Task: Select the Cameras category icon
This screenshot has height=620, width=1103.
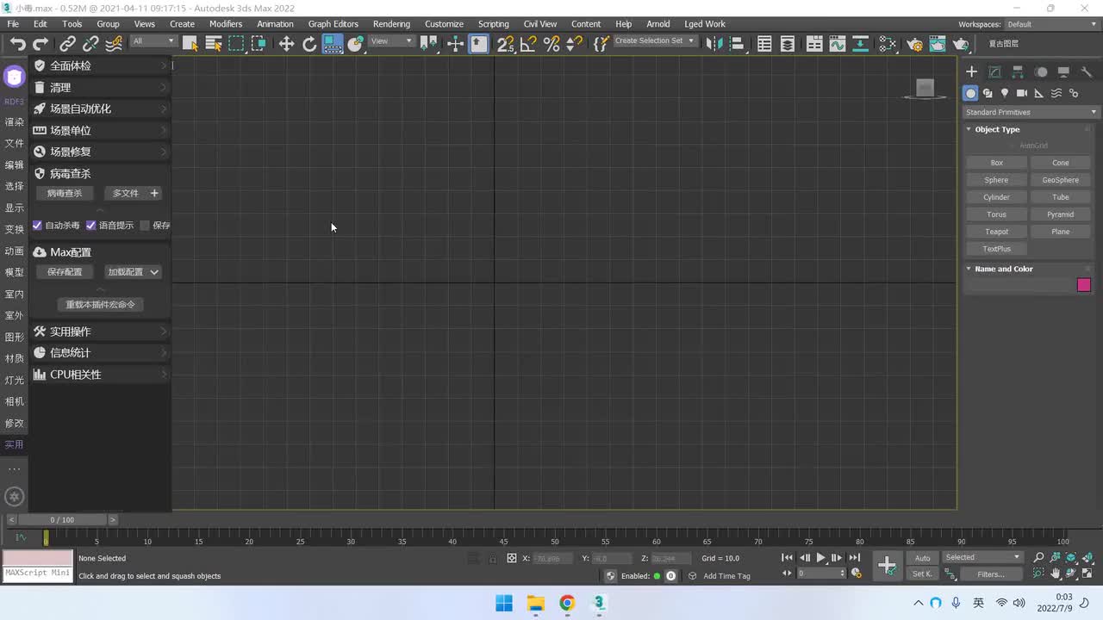Action: point(1022,93)
